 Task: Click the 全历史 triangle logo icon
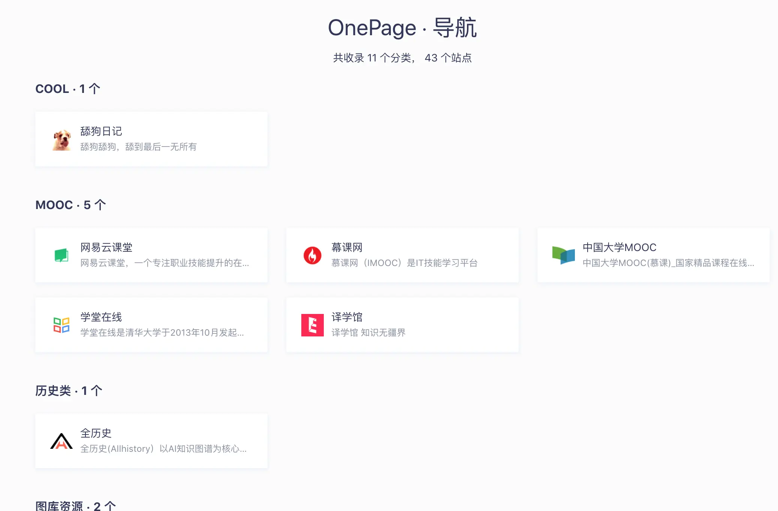pos(61,441)
